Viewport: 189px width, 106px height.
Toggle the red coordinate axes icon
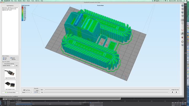coord(182,30)
